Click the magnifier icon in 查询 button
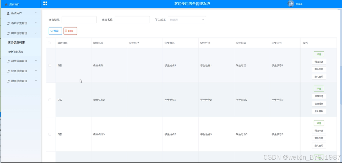This screenshot has height=163, width=342. point(52,31)
